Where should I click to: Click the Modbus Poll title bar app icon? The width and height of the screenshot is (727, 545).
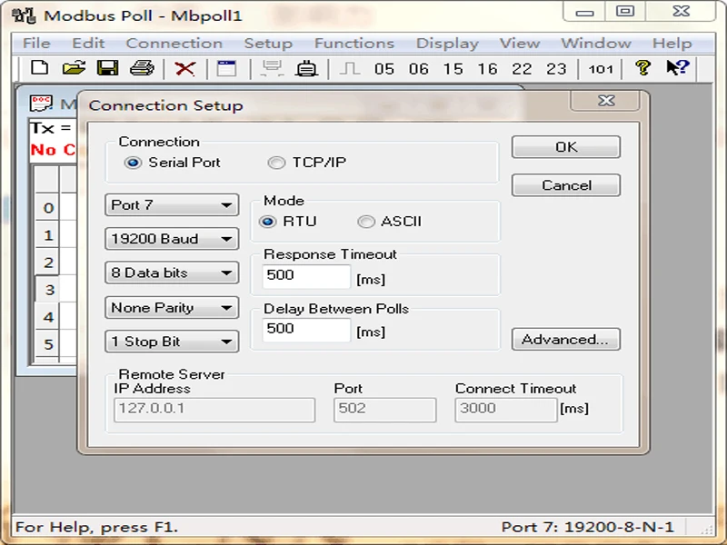[x=25, y=15]
